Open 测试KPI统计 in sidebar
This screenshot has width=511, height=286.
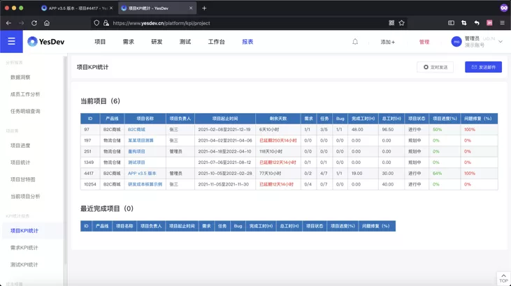click(x=24, y=264)
